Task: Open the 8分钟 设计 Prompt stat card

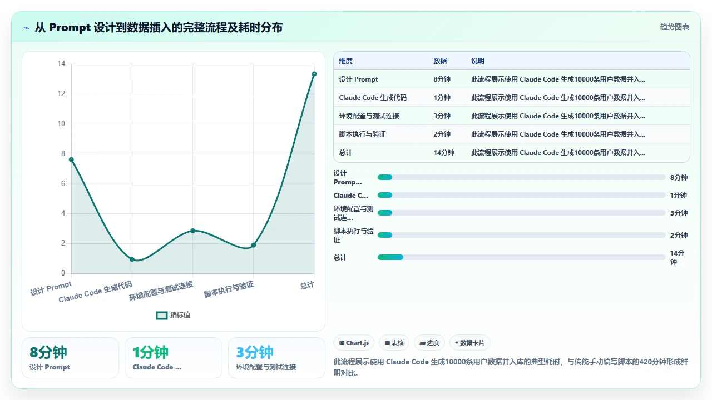Action: point(70,358)
